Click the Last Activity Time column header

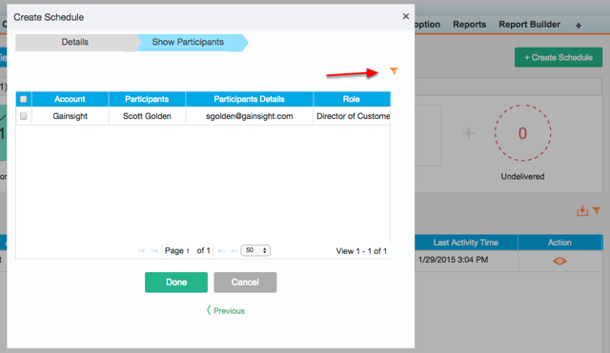(466, 243)
